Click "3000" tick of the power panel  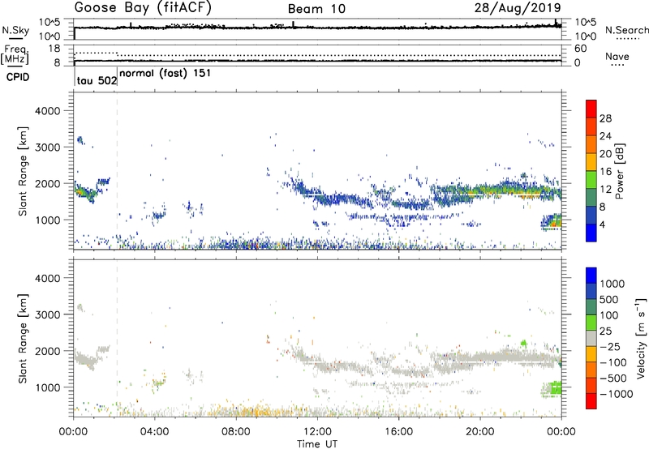point(48,148)
